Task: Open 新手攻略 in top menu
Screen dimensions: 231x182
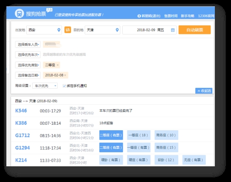Action: pos(188,16)
